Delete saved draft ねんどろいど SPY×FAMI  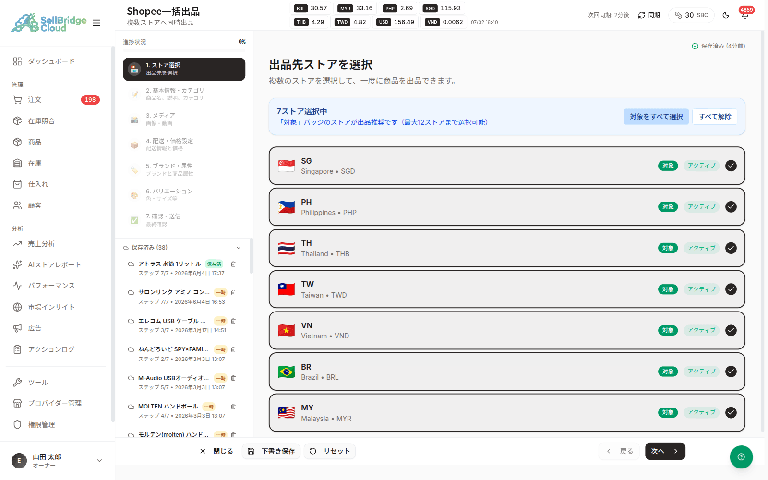coord(233,349)
